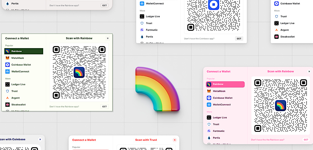The image size is (313, 150).
Task: Click 'Don't have the the Rainbow app?' in pink modal
Action: tap(268, 140)
